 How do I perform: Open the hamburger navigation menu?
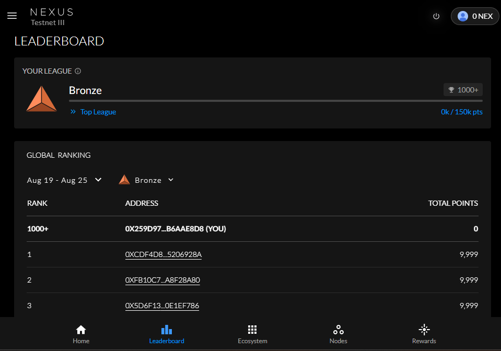coord(12,16)
